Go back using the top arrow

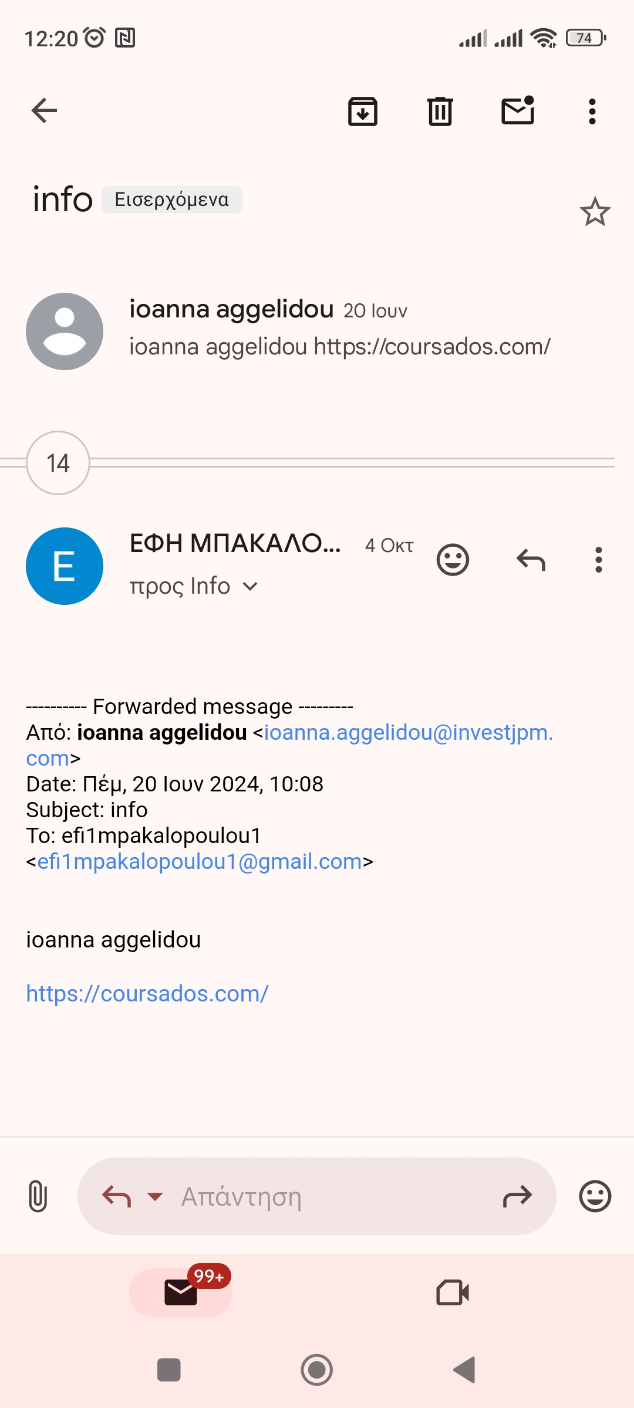(44, 111)
